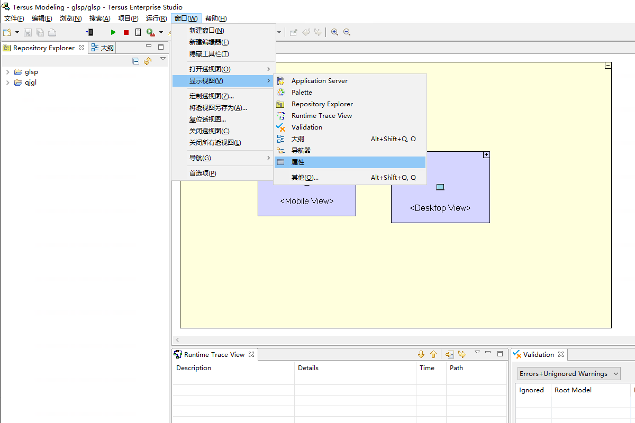Open 其他(O)... other views dialog
Viewport: 635px width, 423px height.
(350, 178)
